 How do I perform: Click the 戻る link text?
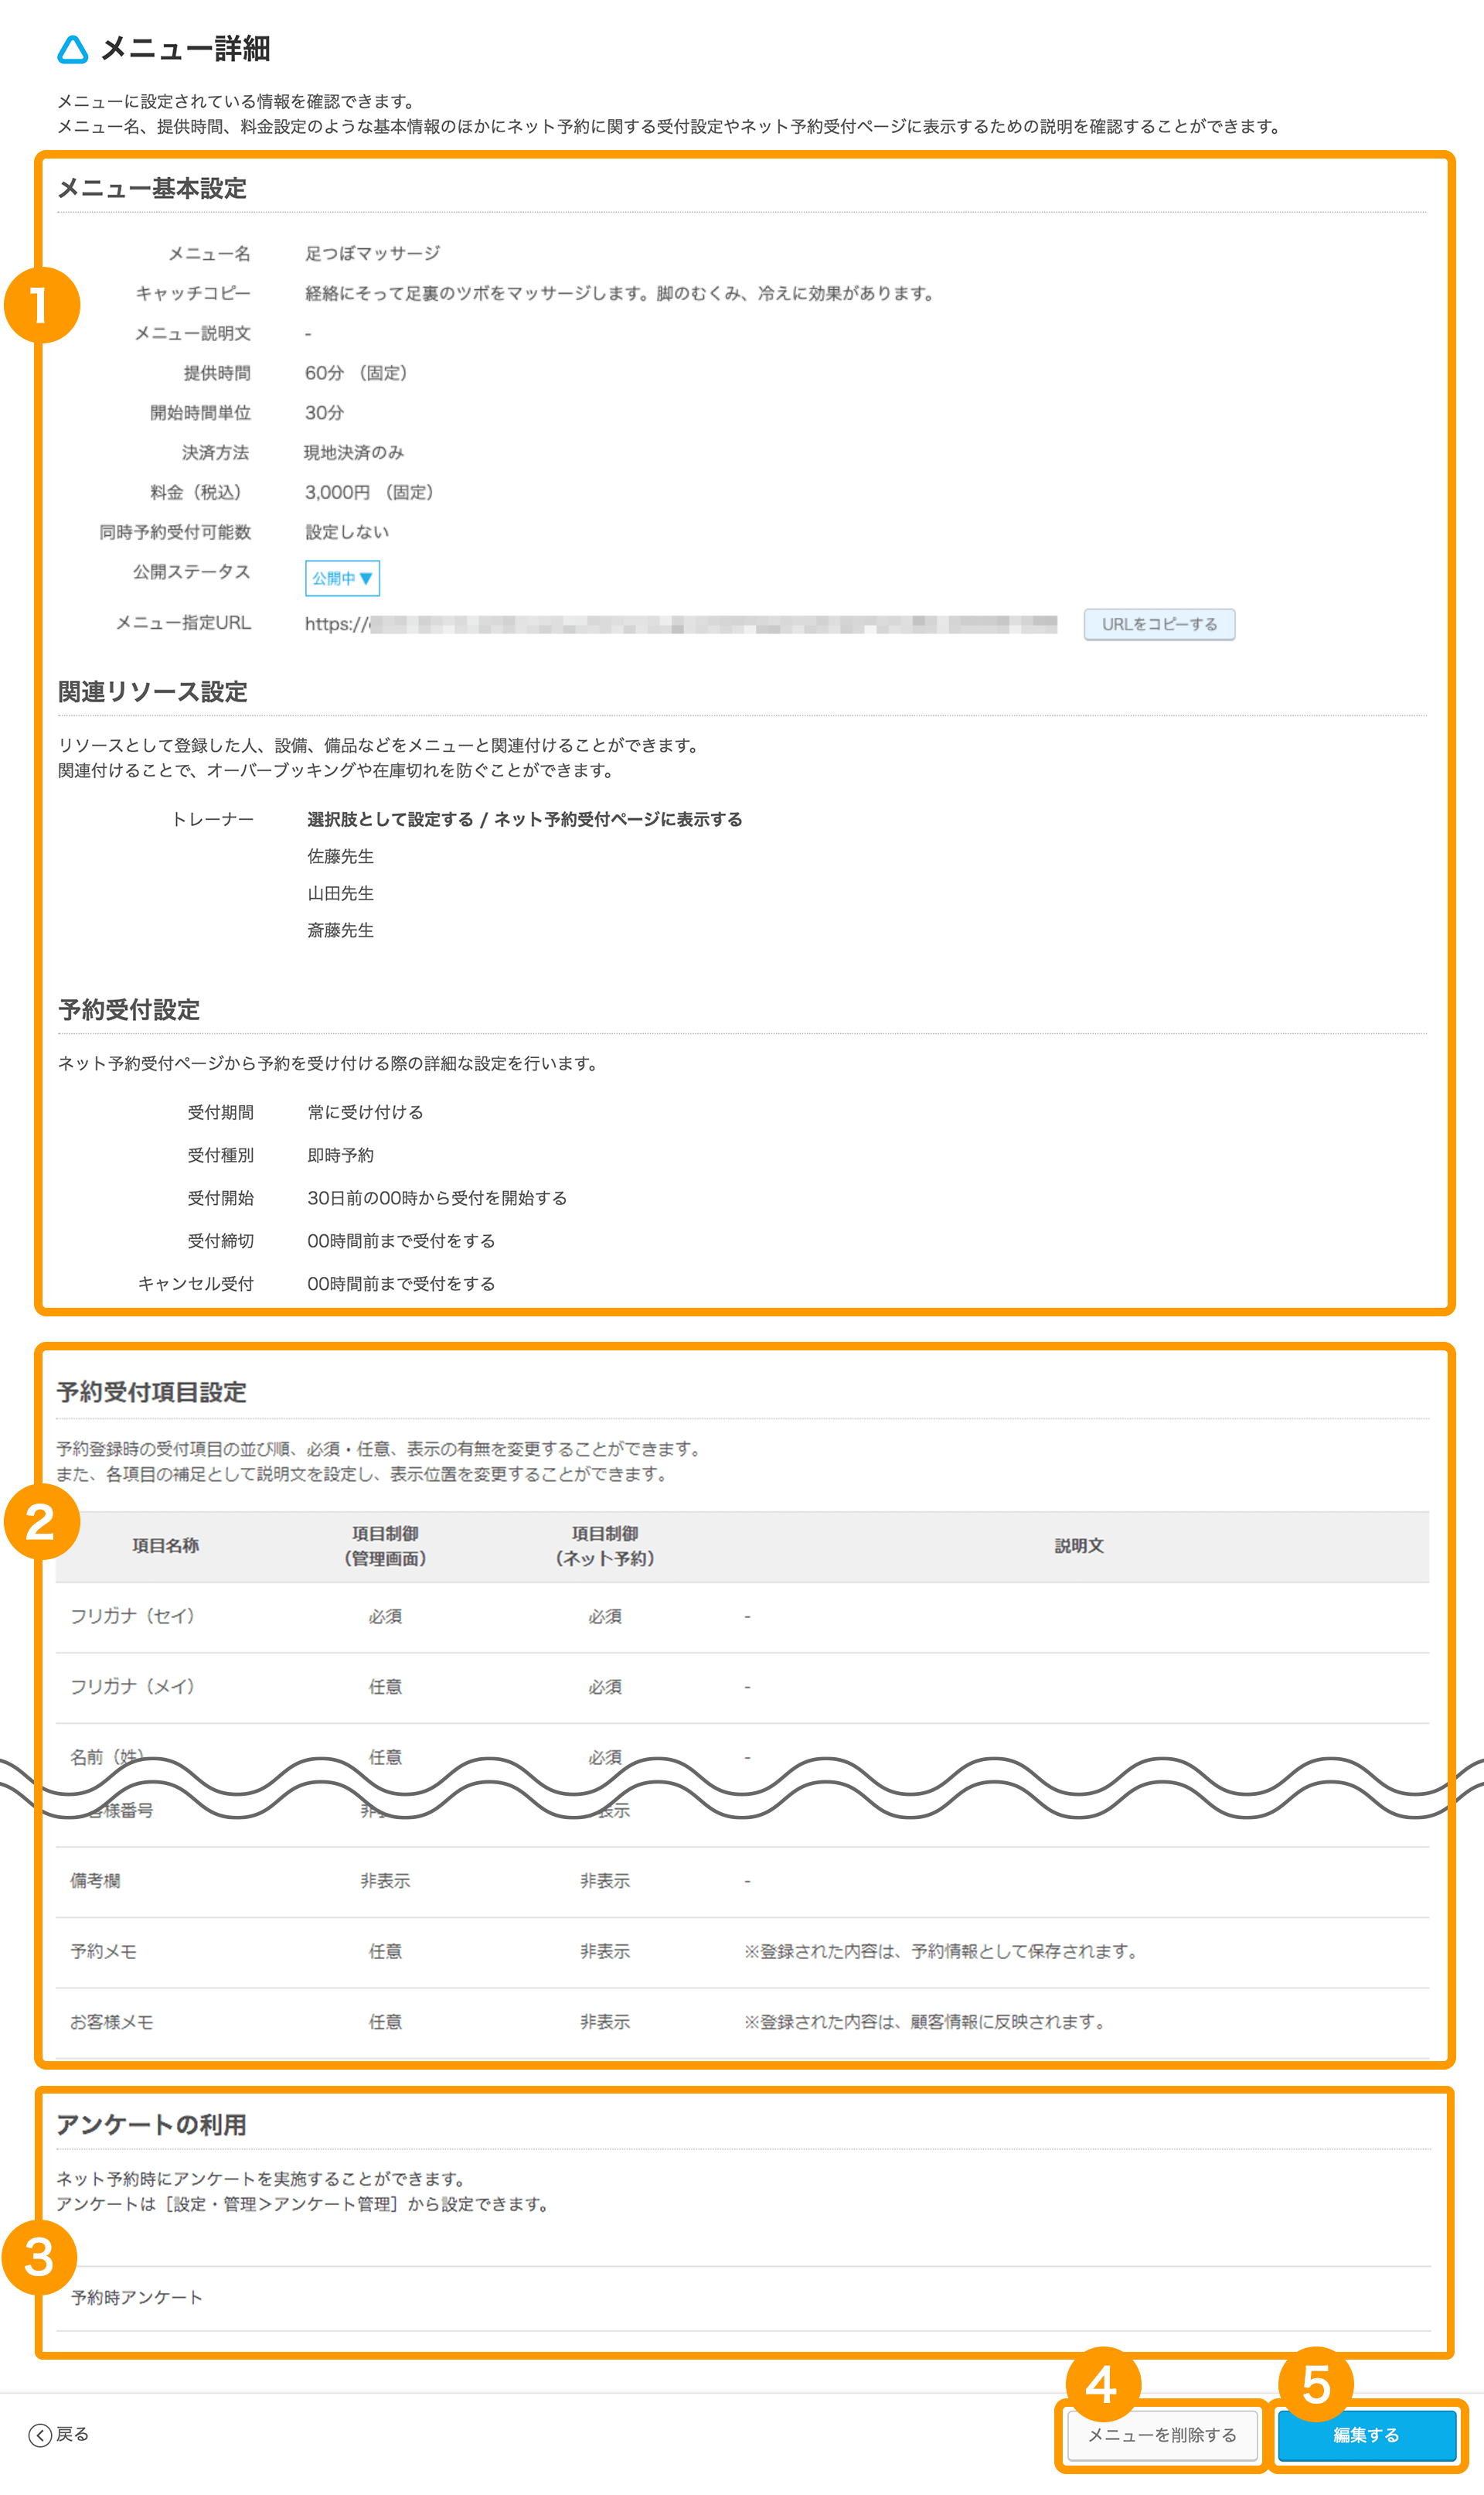pyautogui.click(x=72, y=2434)
